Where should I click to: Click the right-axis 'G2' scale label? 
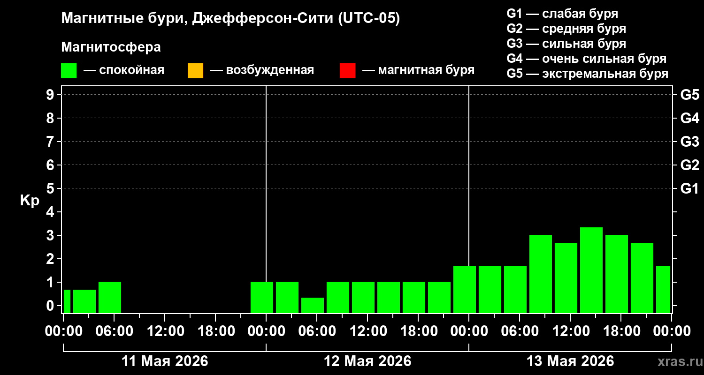(689, 165)
